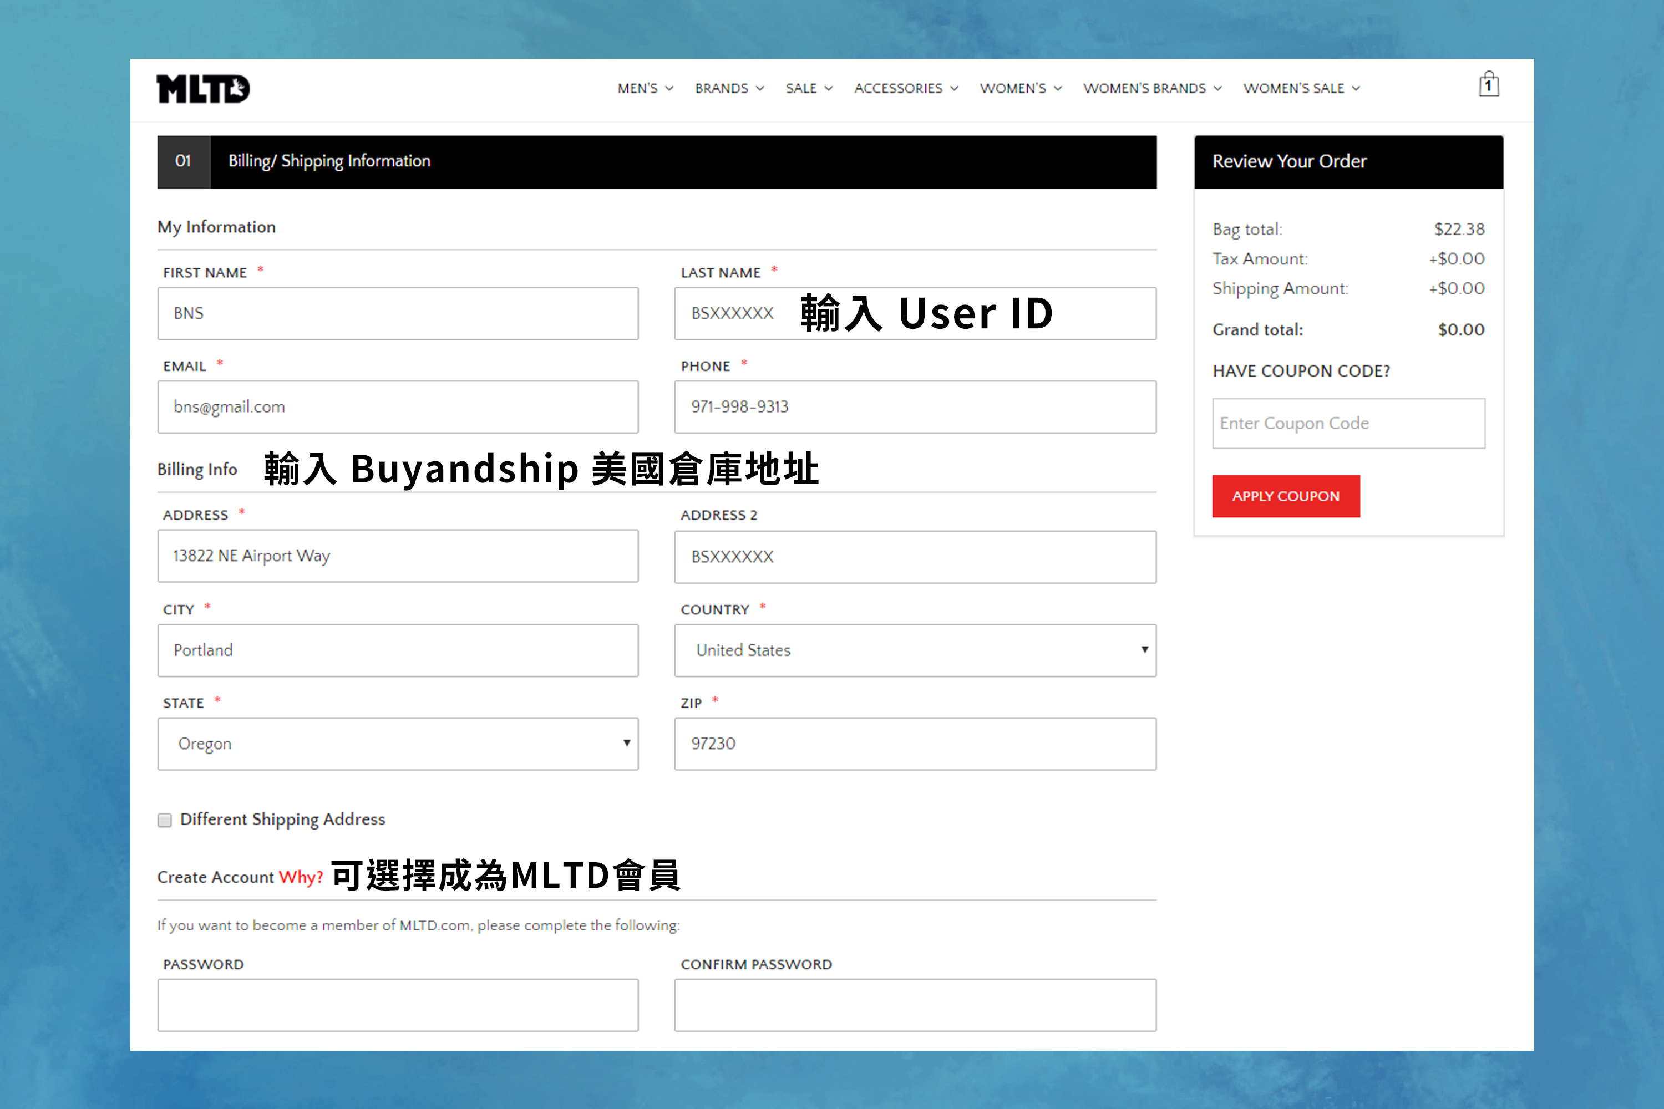Open the WOMEN'S SALE menu
This screenshot has height=1109, width=1664.
[1301, 88]
